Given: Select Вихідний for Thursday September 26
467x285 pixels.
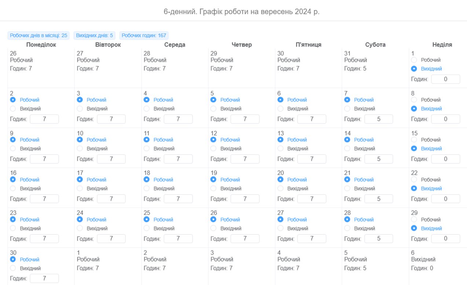Looking at the screenshot, I should coord(214,228).
